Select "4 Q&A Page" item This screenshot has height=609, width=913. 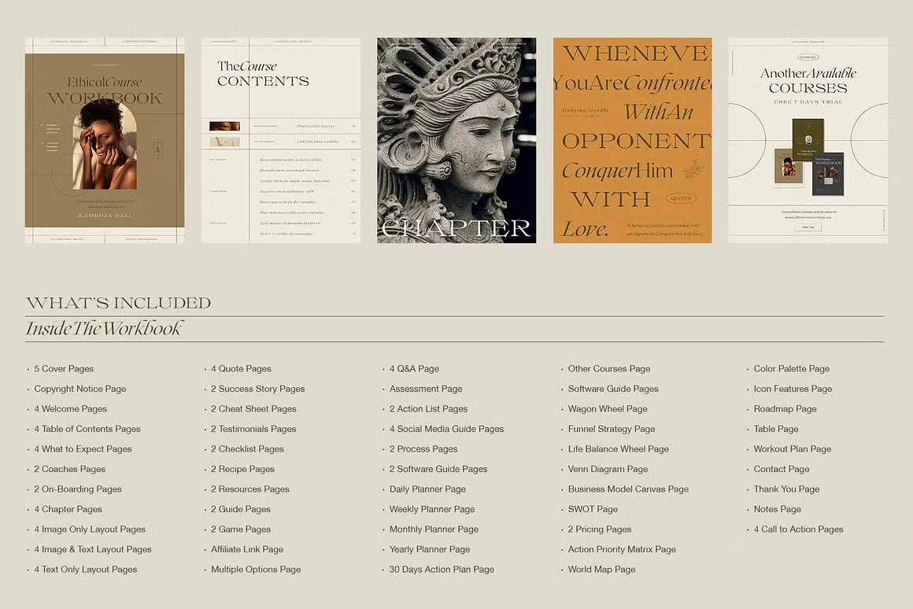tap(414, 368)
